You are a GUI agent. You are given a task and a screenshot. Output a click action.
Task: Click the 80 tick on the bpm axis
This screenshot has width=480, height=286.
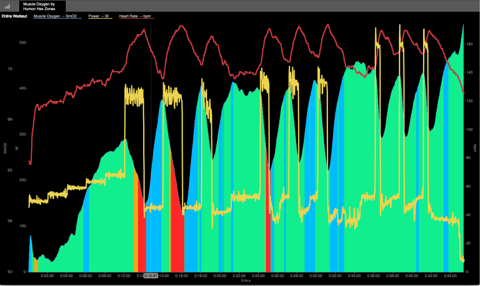(468, 158)
